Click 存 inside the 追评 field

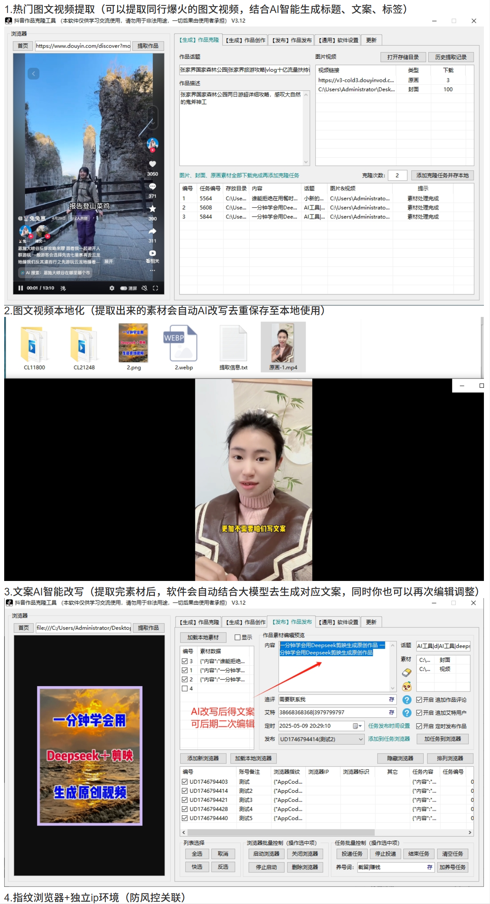[x=391, y=699]
